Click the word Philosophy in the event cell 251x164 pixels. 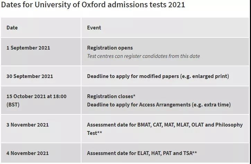(x=229, y=125)
